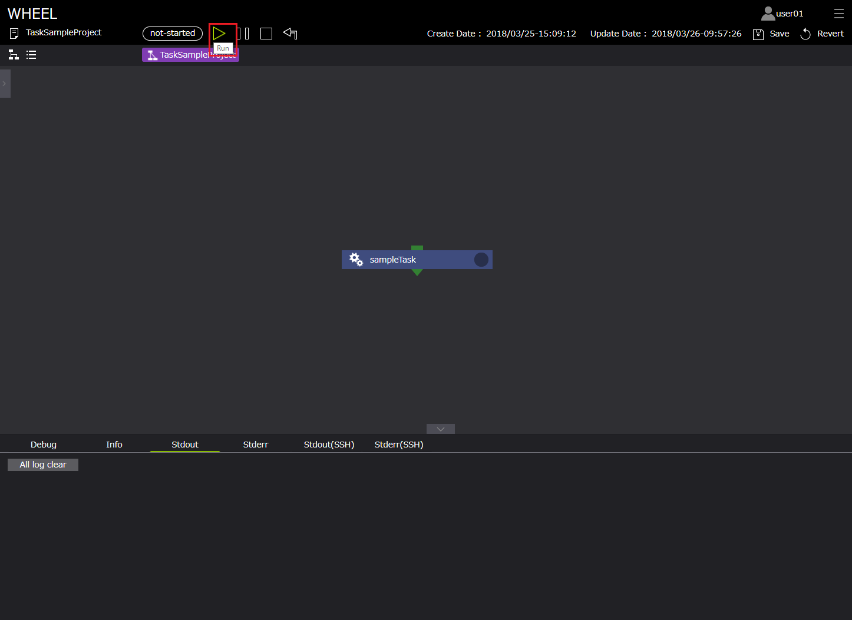
Task: Click the sampleTask node's bottom green connector
Action: [x=417, y=273]
